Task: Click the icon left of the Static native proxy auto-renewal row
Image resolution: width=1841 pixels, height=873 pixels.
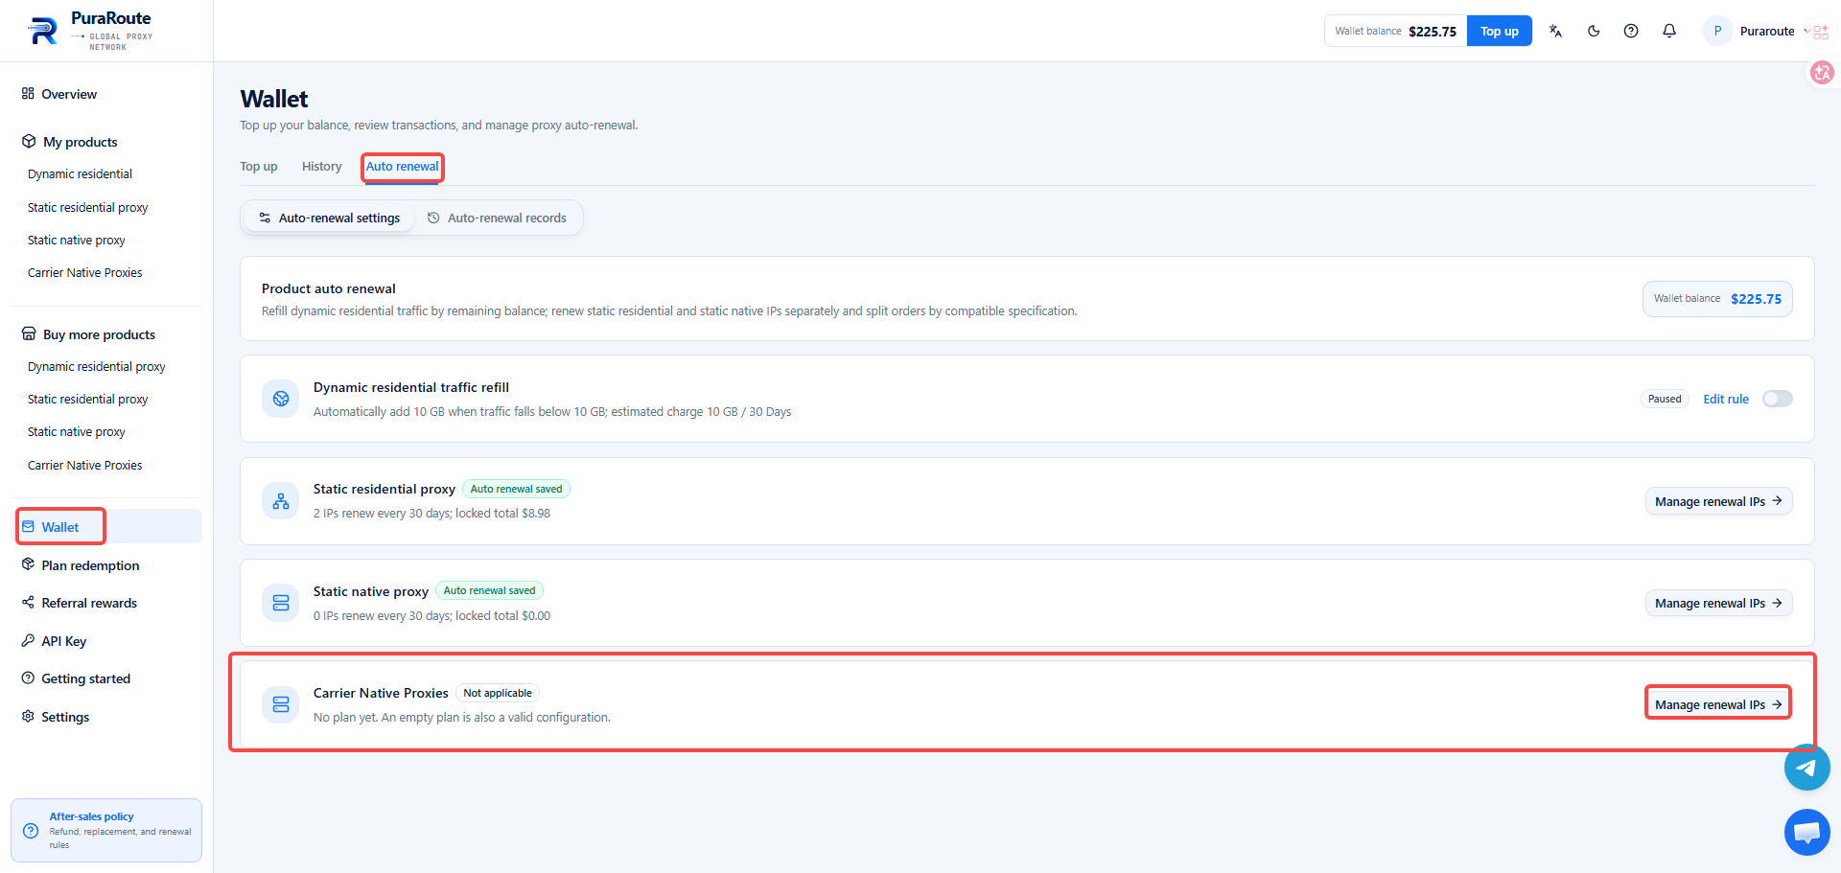Action: click(x=281, y=603)
